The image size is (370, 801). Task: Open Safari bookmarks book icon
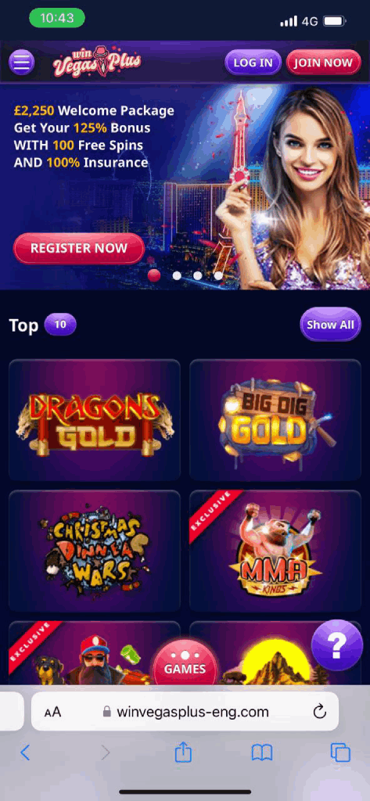(x=261, y=753)
